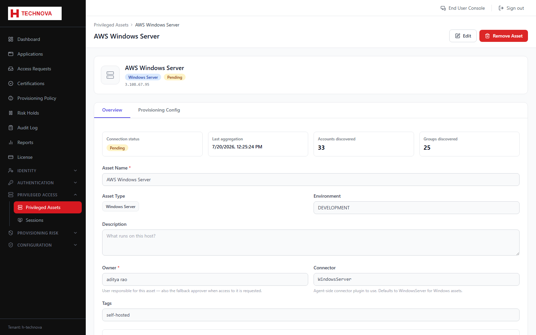Click the Connector field WindowsServer
536x335 pixels.
click(x=416, y=279)
